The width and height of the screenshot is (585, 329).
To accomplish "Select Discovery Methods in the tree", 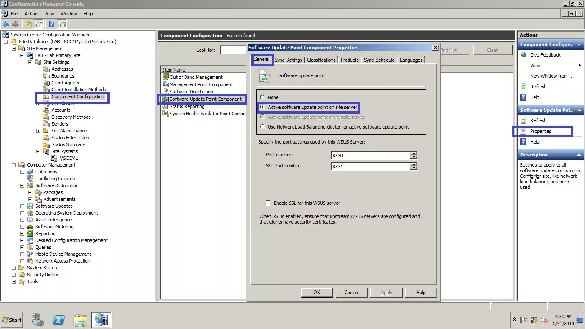I will pyautogui.click(x=71, y=117).
